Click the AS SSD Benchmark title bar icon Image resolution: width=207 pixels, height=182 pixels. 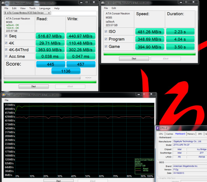3,3
